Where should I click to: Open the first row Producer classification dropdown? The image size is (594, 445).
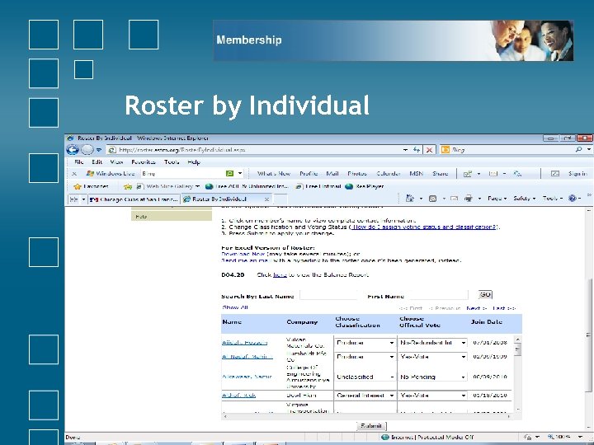pos(365,343)
